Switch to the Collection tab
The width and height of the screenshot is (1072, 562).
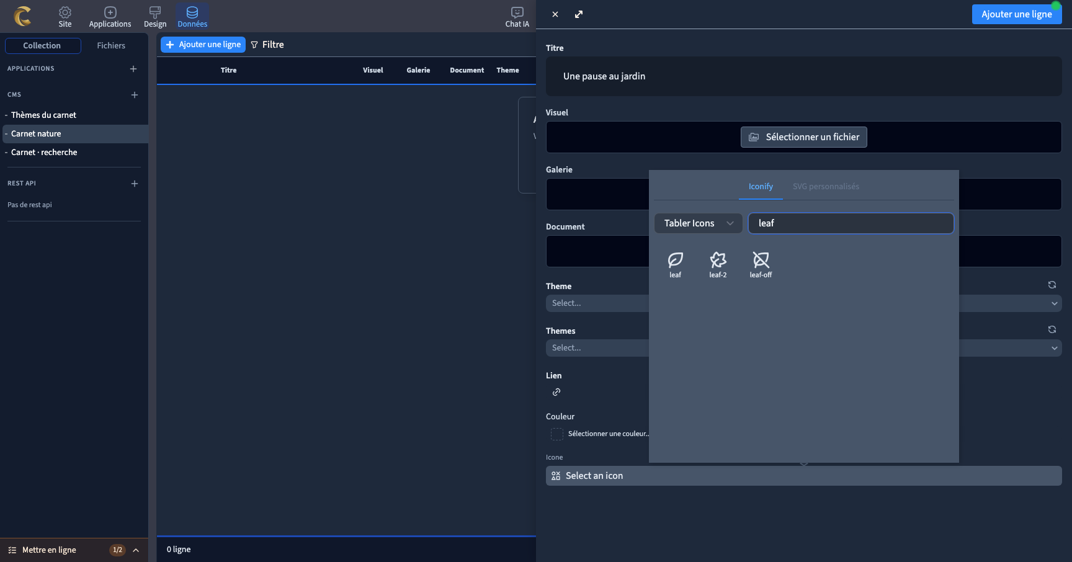[43, 46]
